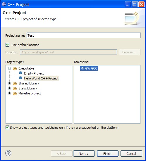
Task: Click the Next button
Action: click(x=84, y=154)
